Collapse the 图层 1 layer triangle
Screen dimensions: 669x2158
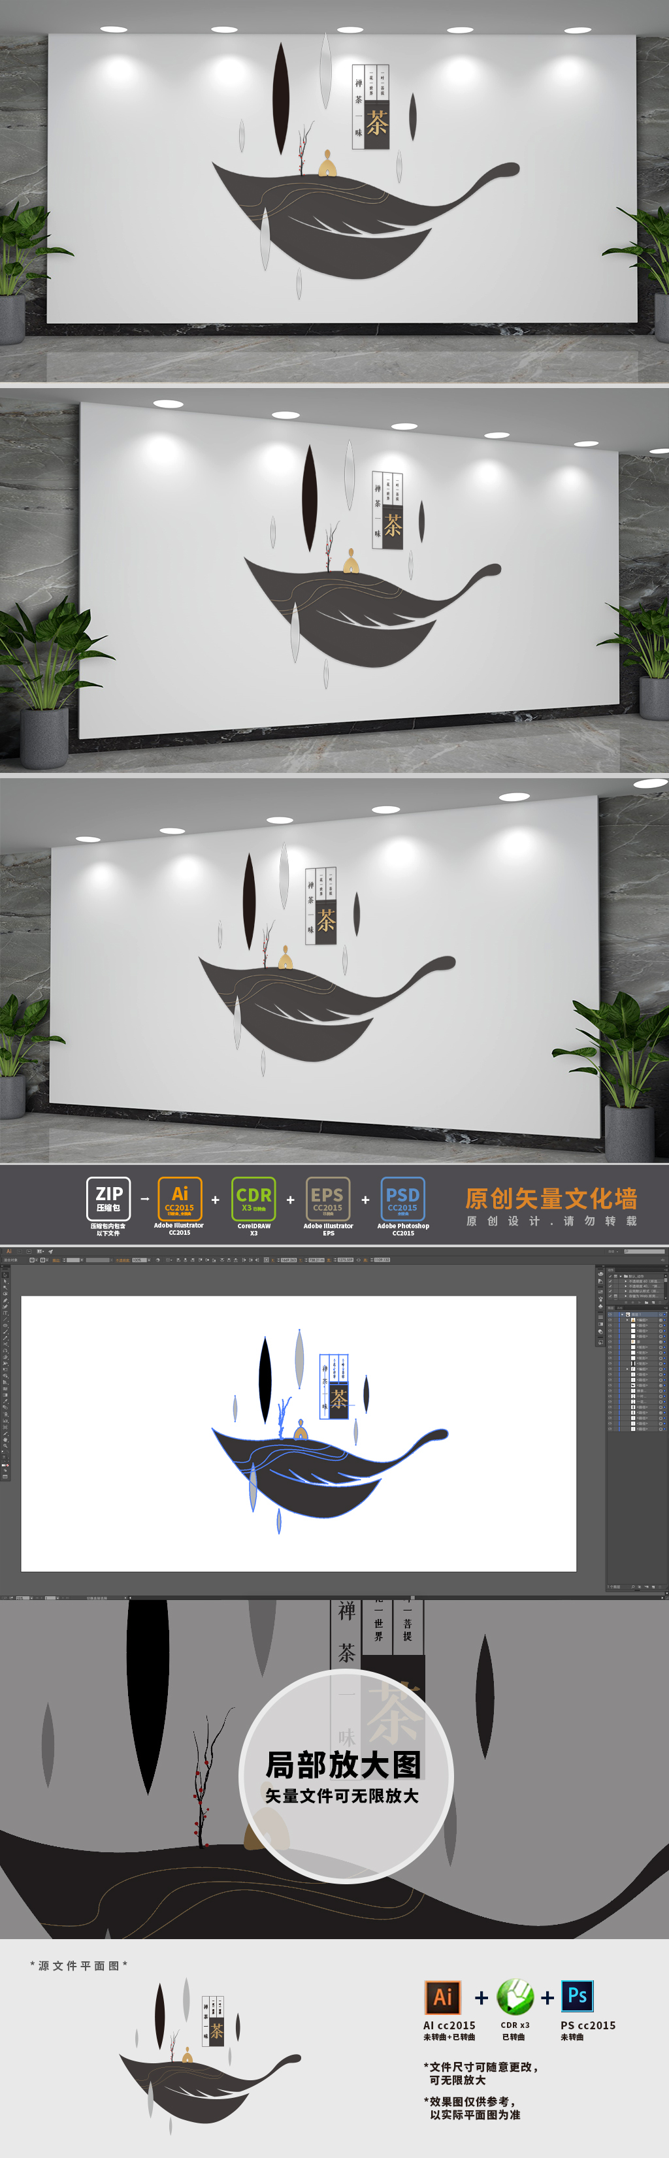[622, 1315]
